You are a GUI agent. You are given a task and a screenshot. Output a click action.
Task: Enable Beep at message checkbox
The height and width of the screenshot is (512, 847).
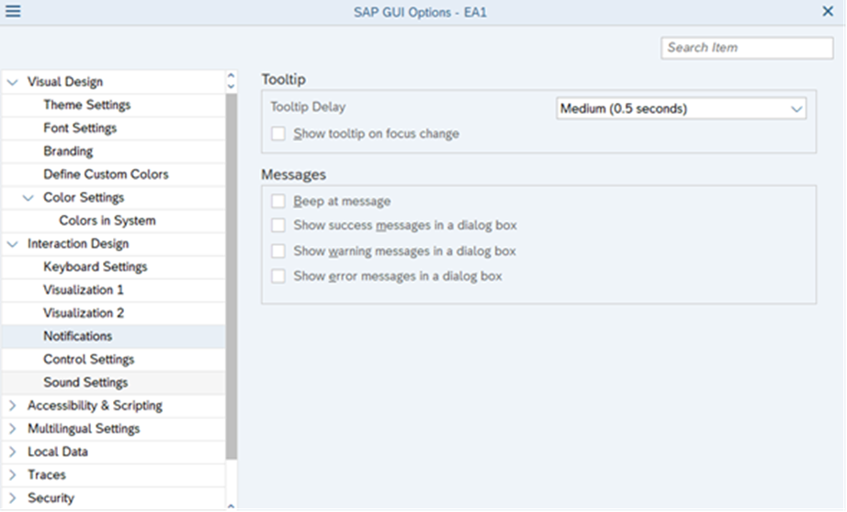tap(278, 201)
